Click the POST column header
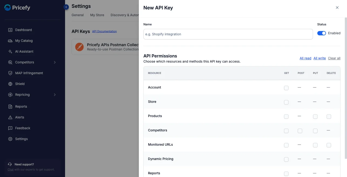Viewport: 347px width, 177px height. [301, 73]
